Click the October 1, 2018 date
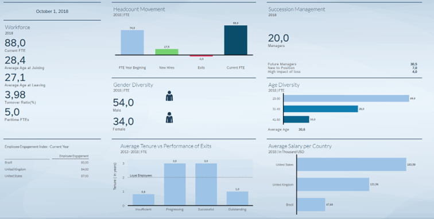The image size is (434, 219). [52, 11]
